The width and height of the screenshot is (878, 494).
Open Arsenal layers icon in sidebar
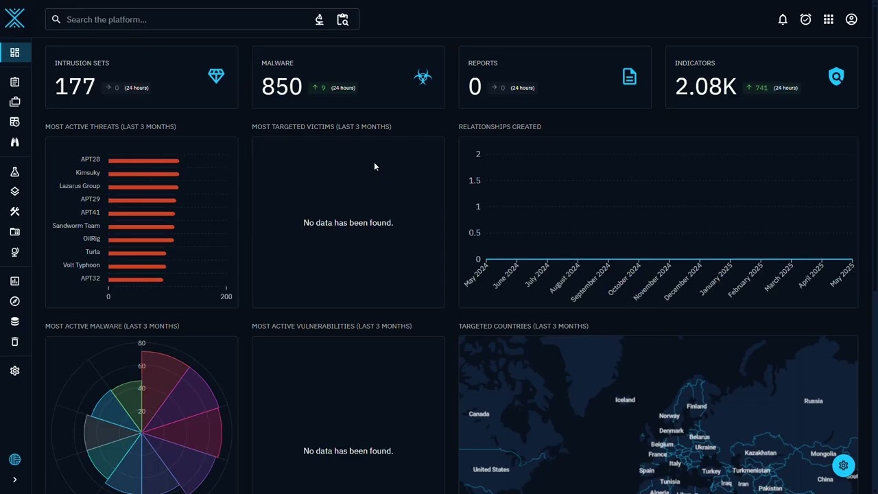click(x=14, y=192)
